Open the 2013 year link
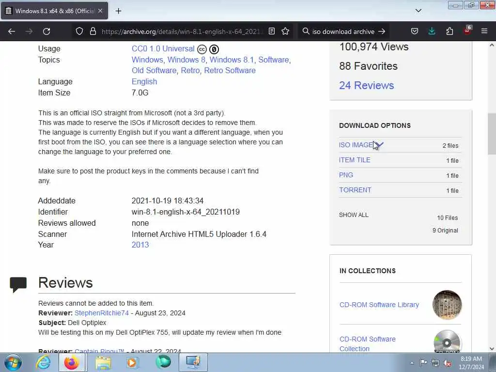 (140, 245)
